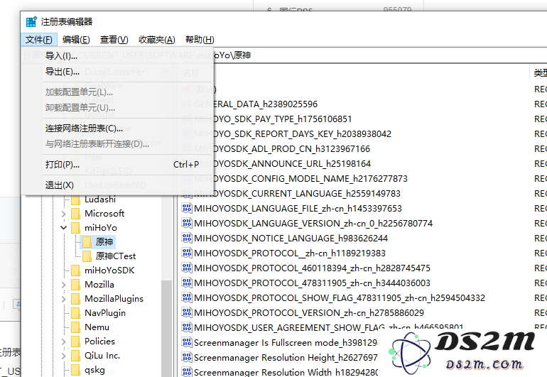Screen dimensions: 547x377
Task: Select tree item labeled Nemu
Action: (97, 327)
